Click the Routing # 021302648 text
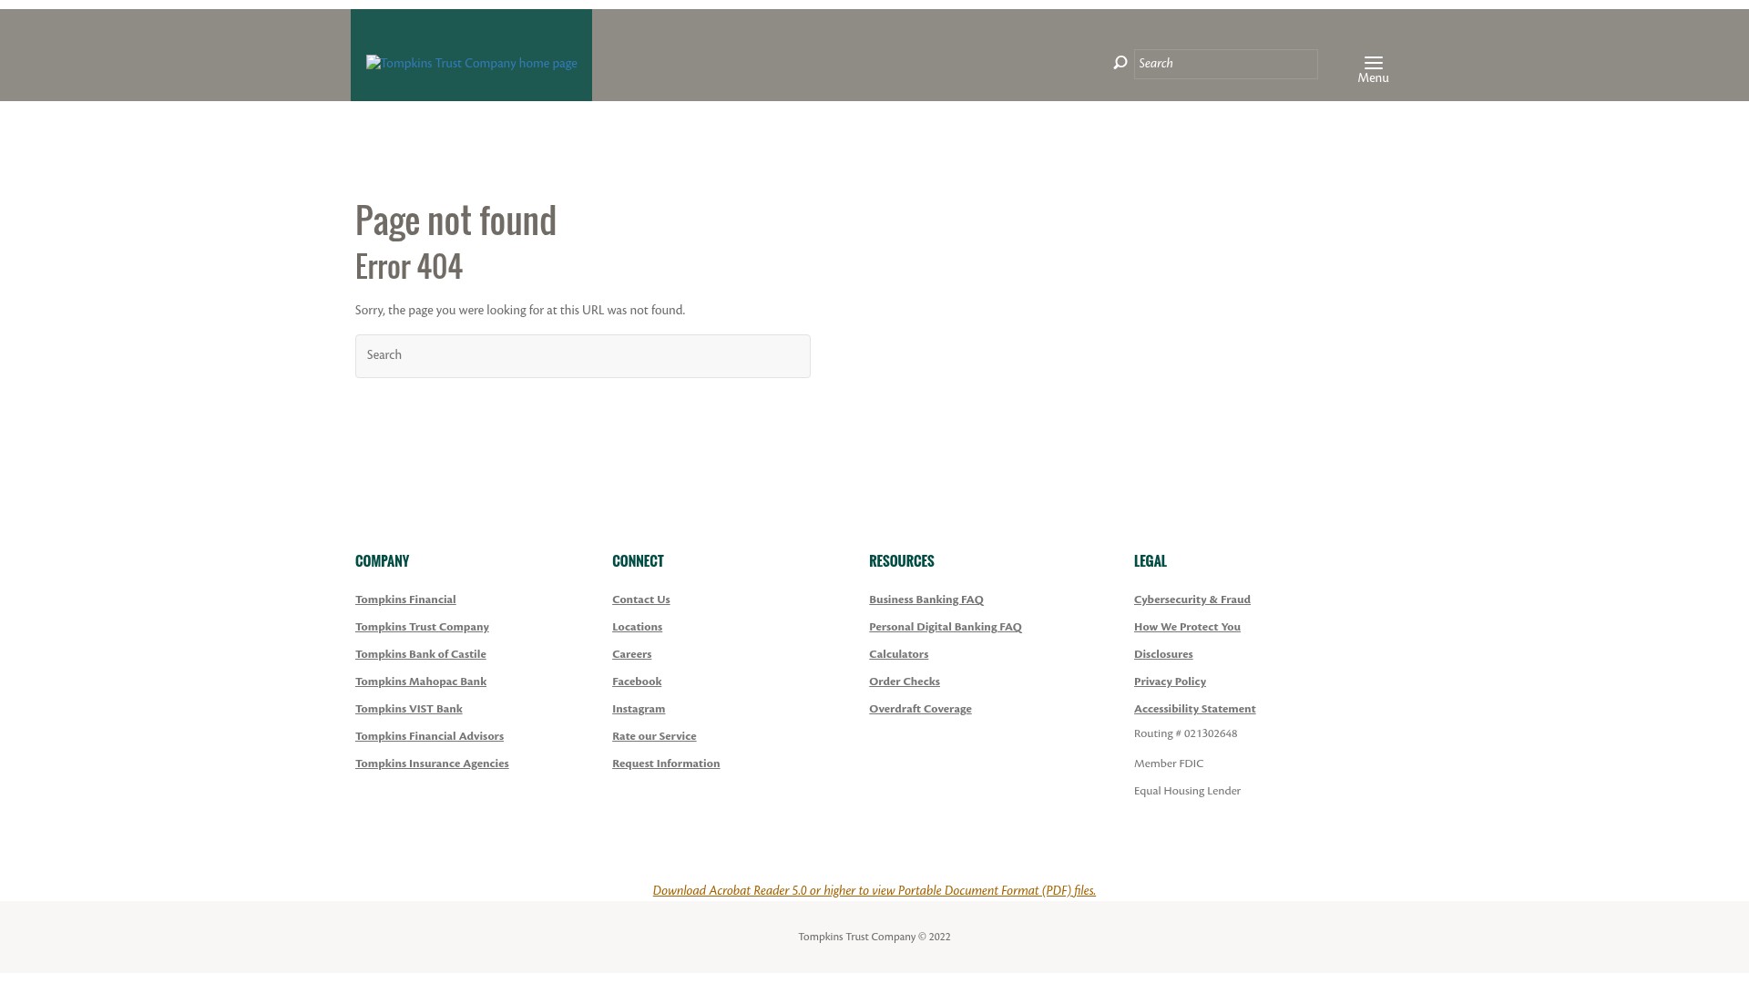 (1185, 733)
